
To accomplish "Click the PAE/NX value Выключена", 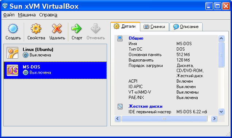I will (x=187, y=98).
